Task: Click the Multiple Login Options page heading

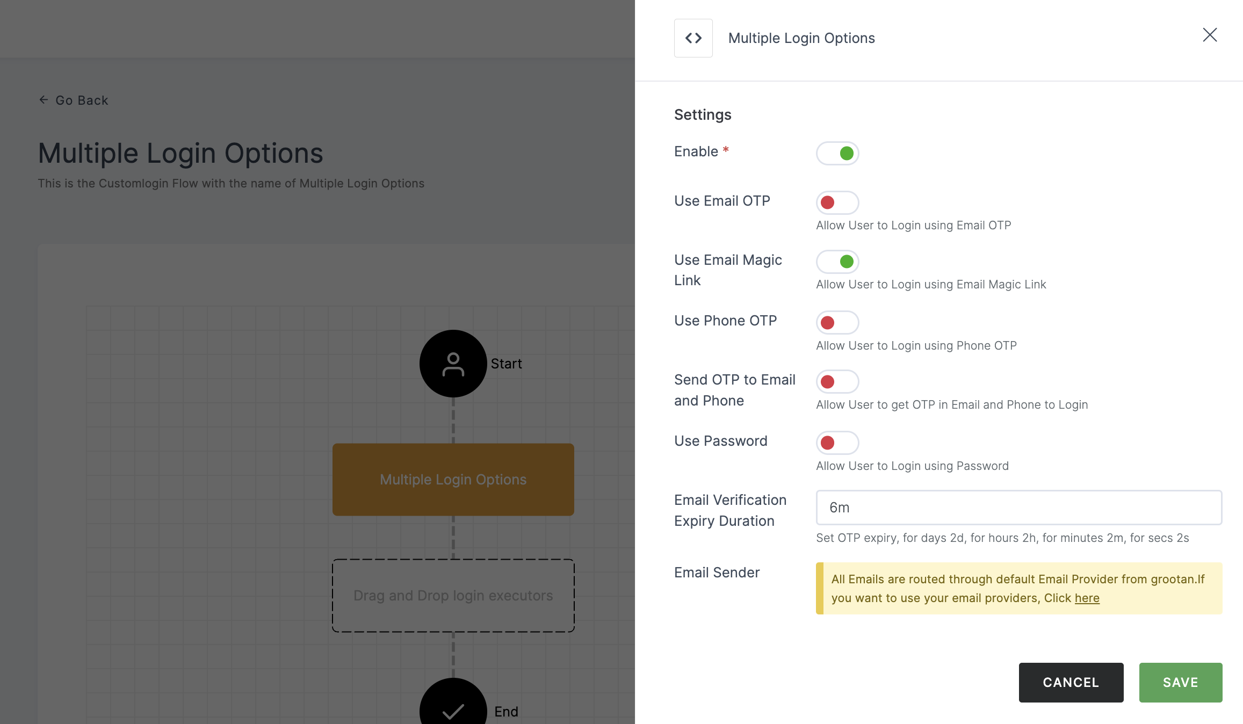Action: (x=180, y=153)
